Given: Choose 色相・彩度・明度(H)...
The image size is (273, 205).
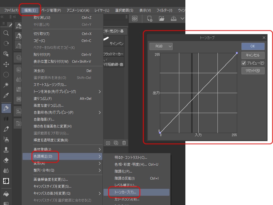Looking at the screenshot, I should [x=136, y=165].
